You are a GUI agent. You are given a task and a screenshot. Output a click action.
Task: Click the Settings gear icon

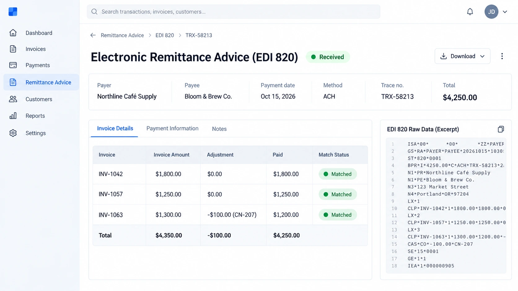click(13, 133)
